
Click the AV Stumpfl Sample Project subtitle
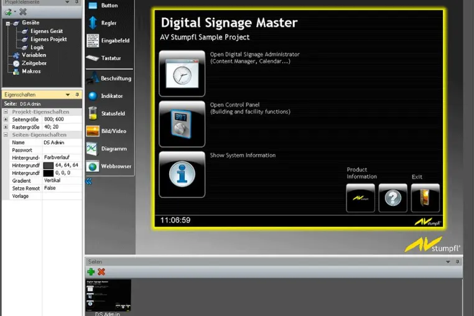point(205,37)
